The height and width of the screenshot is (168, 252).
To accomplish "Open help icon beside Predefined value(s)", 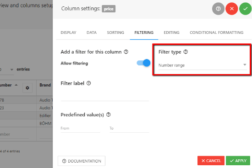I will (109, 115).
